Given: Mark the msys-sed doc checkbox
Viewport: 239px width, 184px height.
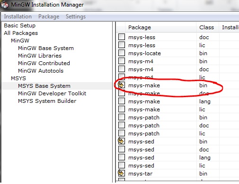Looking at the screenshot, I should click(x=122, y=149).
